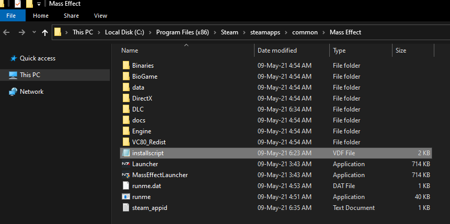Sort files by Name column header
This screenshot has width=450, height=224.
click(x=130, y=51)
